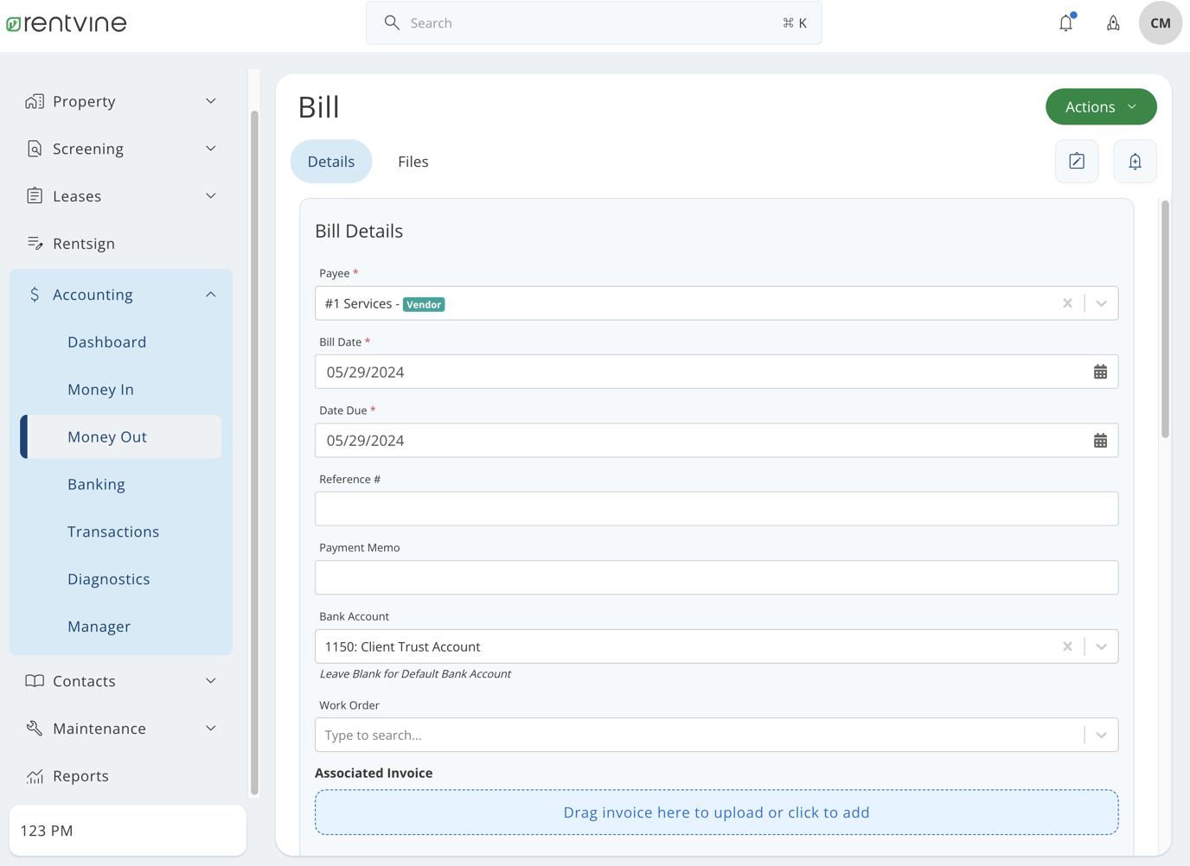Open notifications via the bell icon
The height and width of the screenshot is (866, 1190).
[x=1065, y=22]
